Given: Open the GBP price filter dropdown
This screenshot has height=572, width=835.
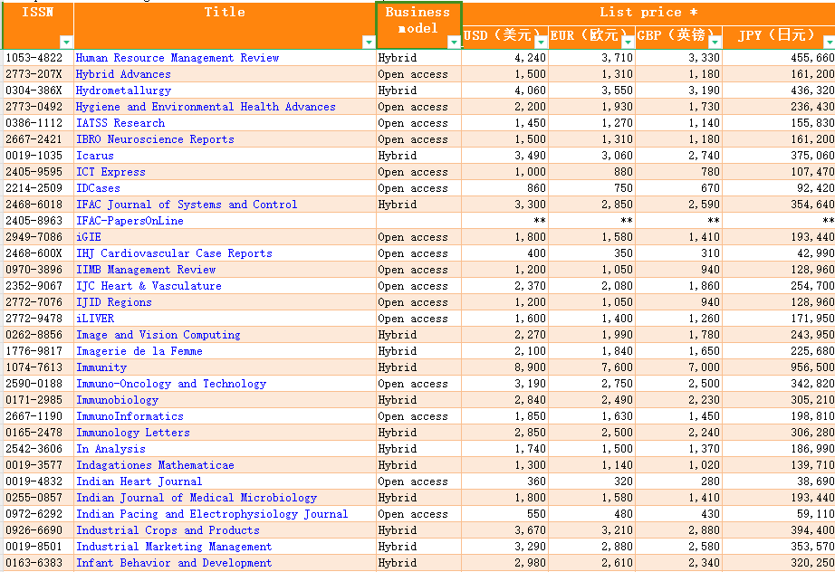Looking at the screenshot, I should [x=715, y=43].
